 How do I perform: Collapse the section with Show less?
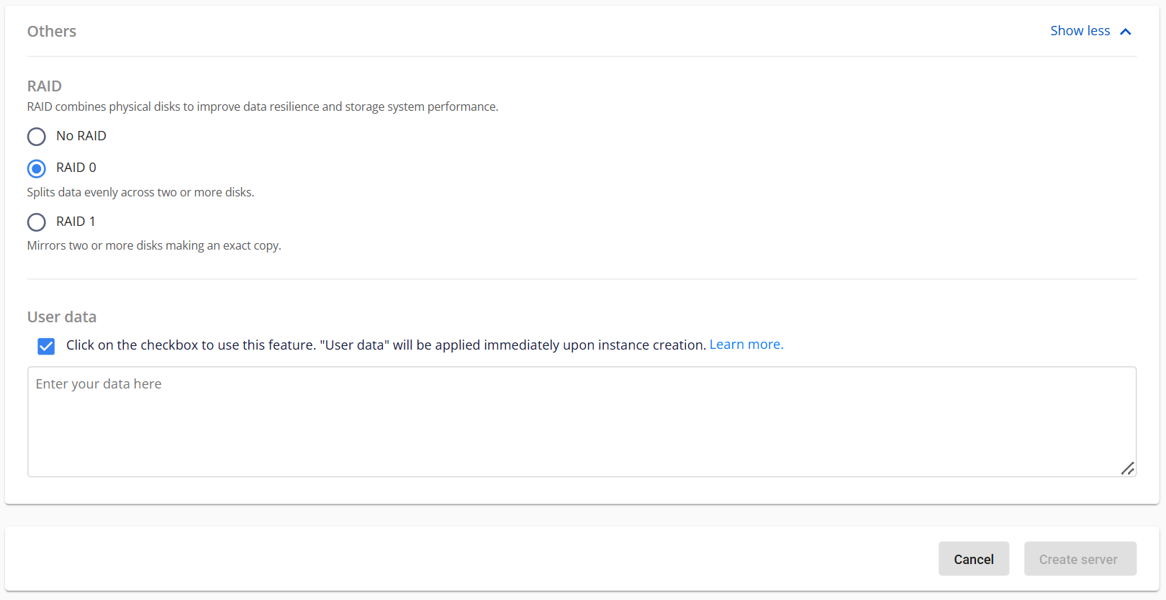(x=1080, y=31)
